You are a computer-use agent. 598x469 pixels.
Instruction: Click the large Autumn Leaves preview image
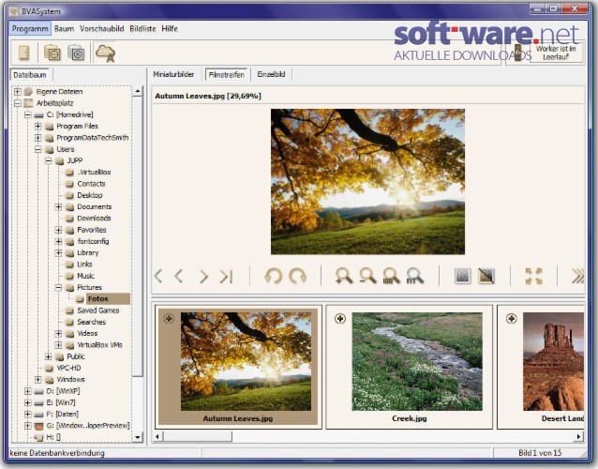tap(367, 182)
